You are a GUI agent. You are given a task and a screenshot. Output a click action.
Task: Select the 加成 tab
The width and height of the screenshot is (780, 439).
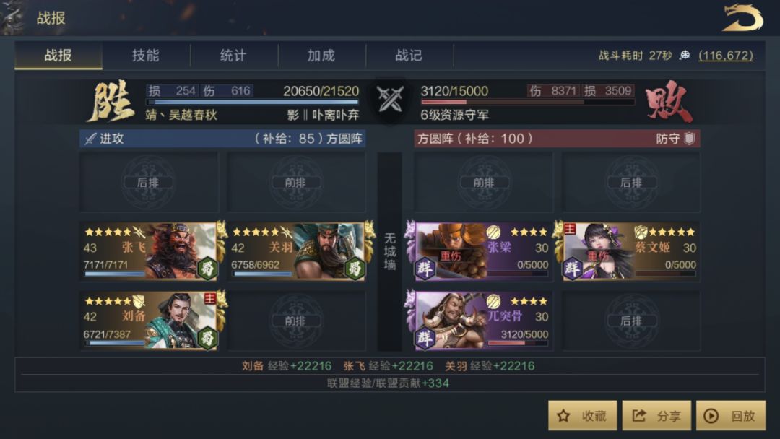coord(321,55)
